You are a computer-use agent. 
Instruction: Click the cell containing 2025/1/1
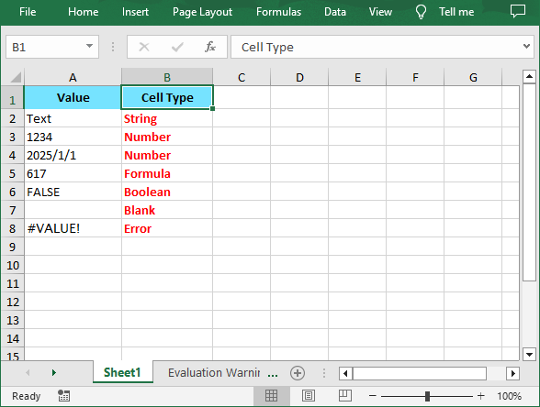(x=73, y=155)
